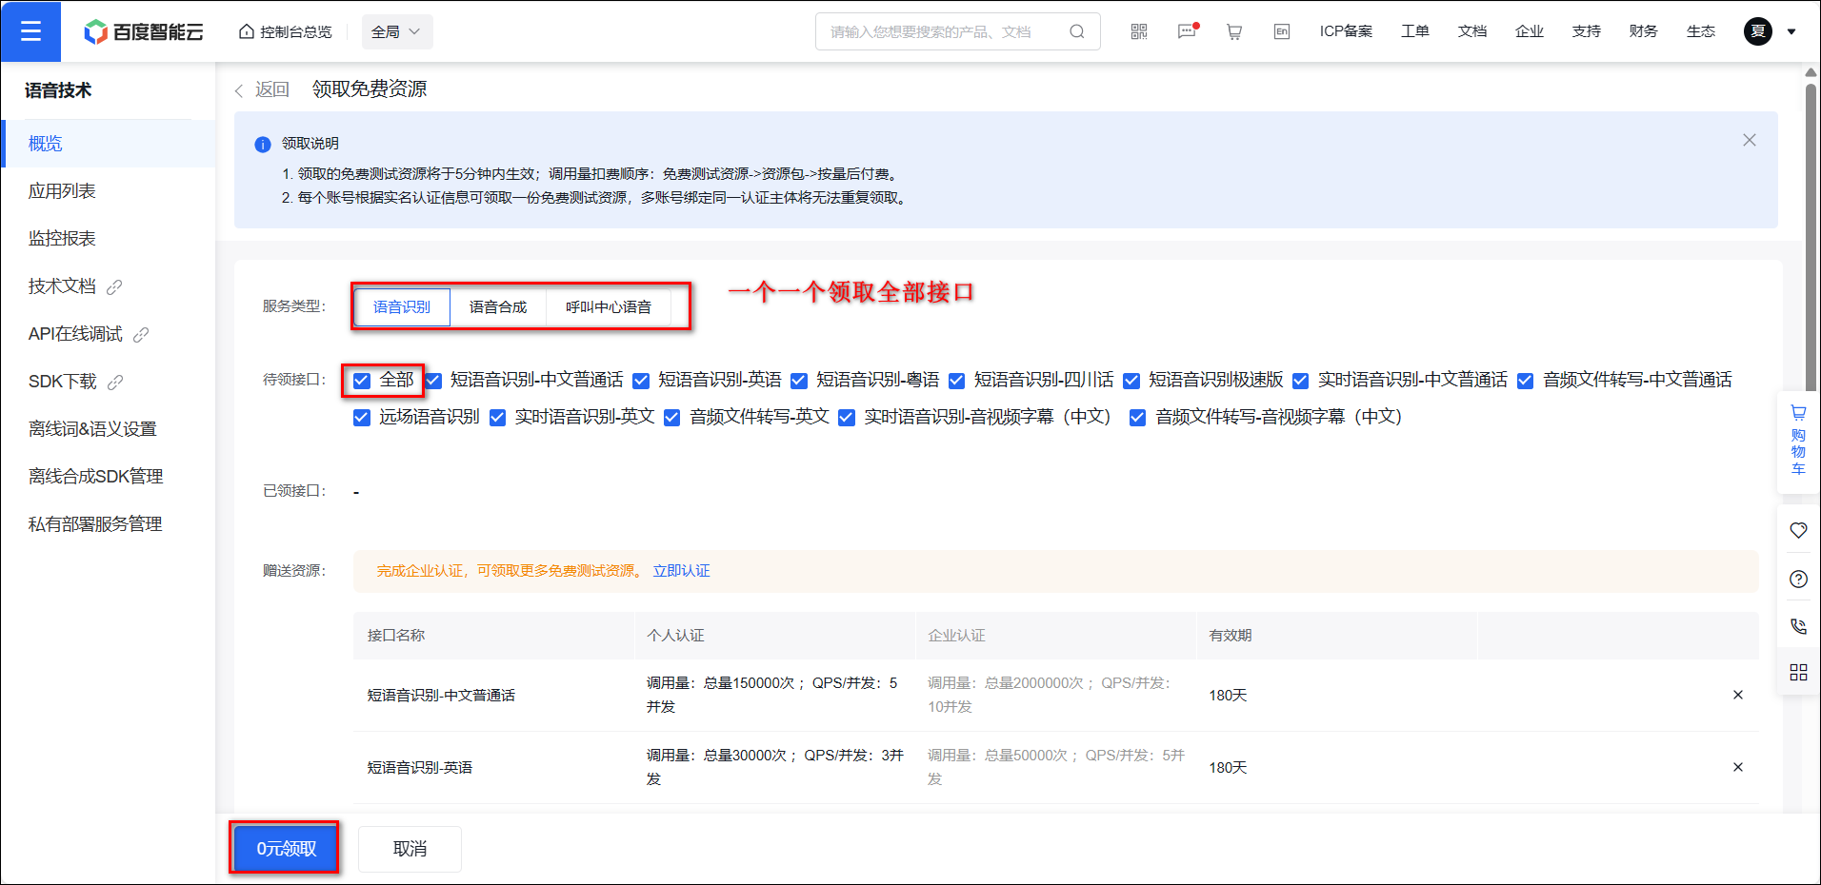Select 应用列表 in the left sidebar
This screenshot has height=885, width=1821.
tap(62, 191)
